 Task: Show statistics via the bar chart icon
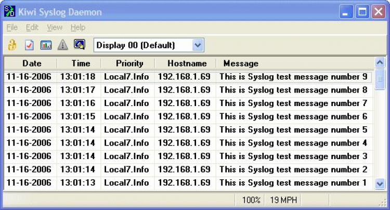coord(46,45)
